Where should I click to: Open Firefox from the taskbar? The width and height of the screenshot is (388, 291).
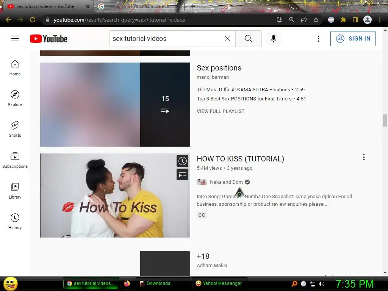[127, 283]
